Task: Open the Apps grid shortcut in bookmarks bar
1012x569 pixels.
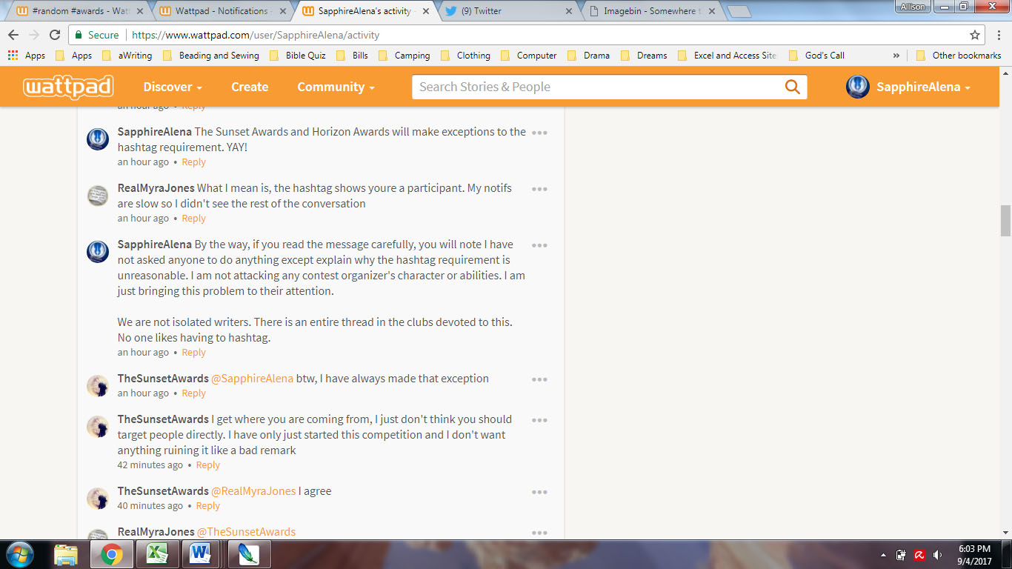Action: coord(27,56)
